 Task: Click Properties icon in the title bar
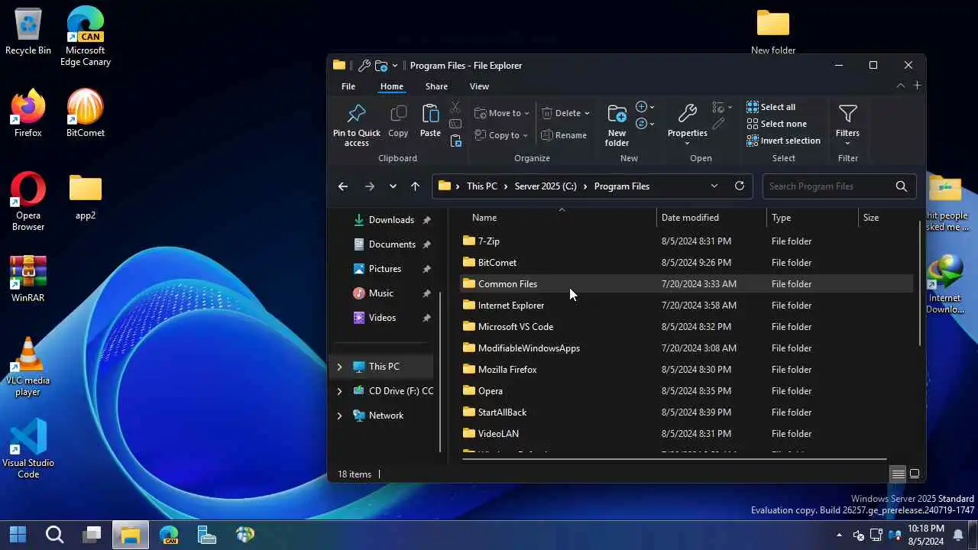[364, 66]
